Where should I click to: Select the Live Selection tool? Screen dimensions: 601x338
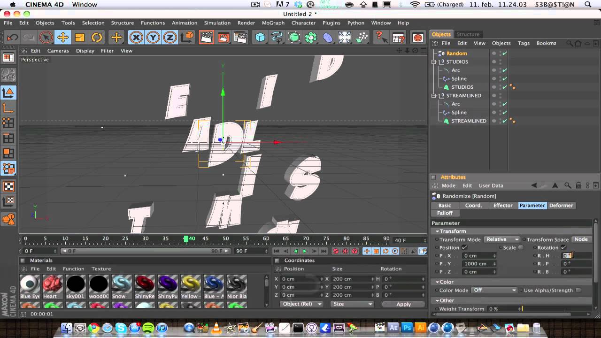46,38
